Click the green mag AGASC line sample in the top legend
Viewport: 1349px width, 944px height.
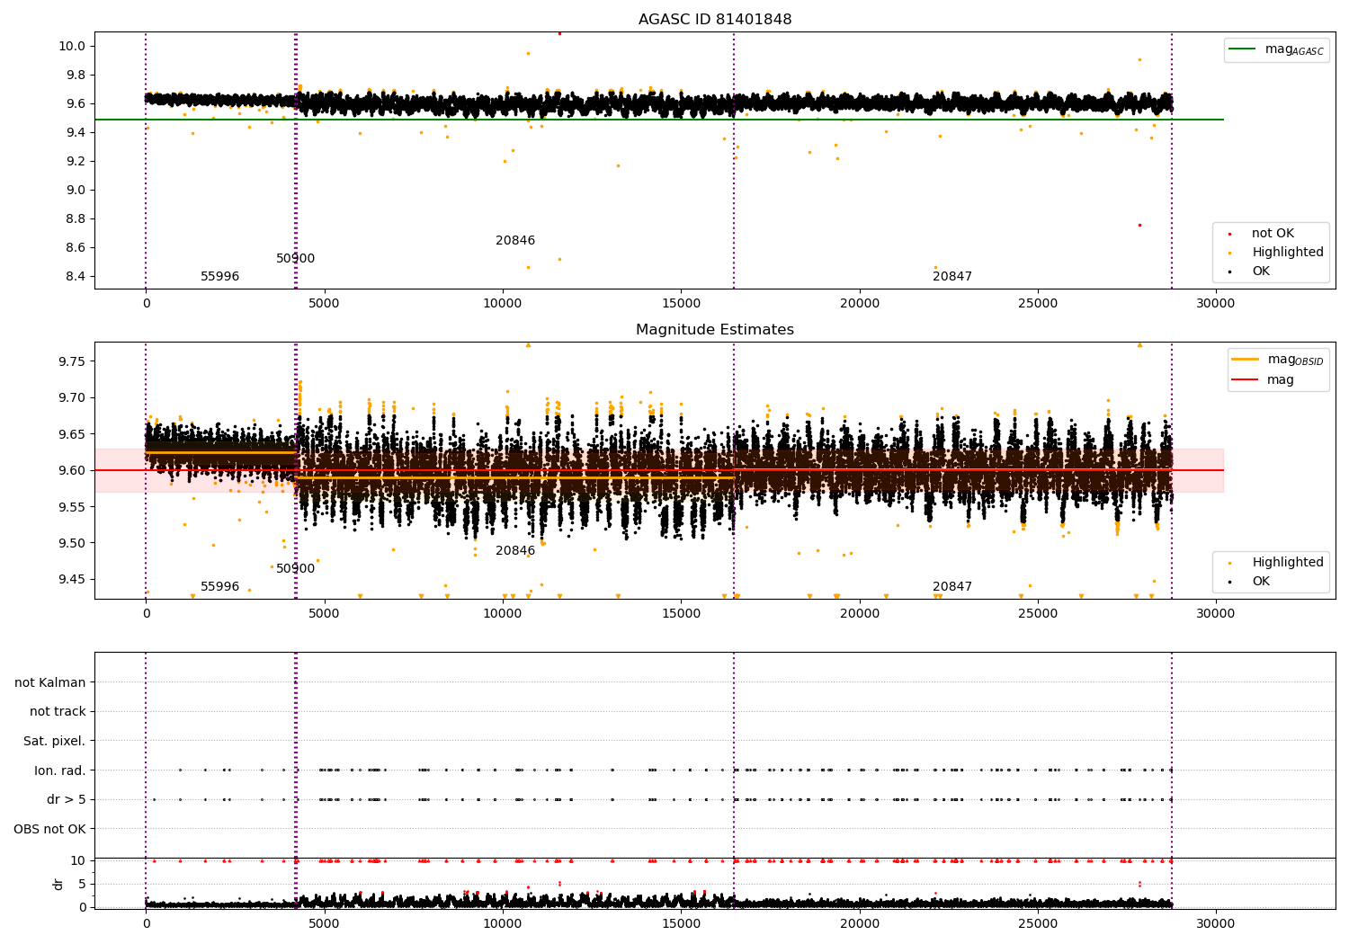1242,49
